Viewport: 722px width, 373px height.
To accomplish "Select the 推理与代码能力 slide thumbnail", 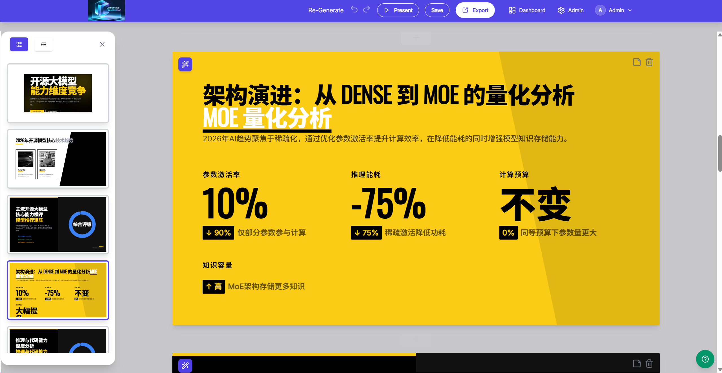I will (58, 340).
